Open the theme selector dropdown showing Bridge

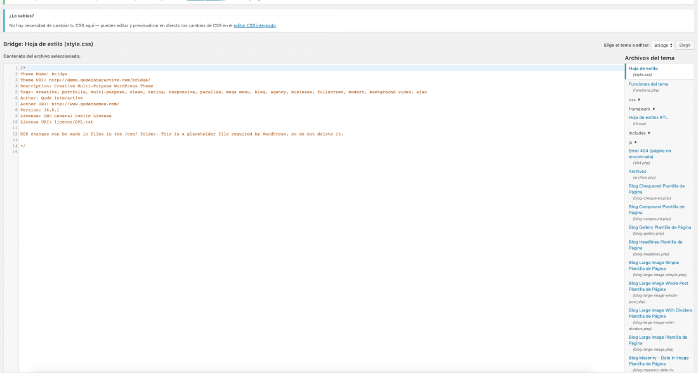pyautogui.click(x=662, y=46)
